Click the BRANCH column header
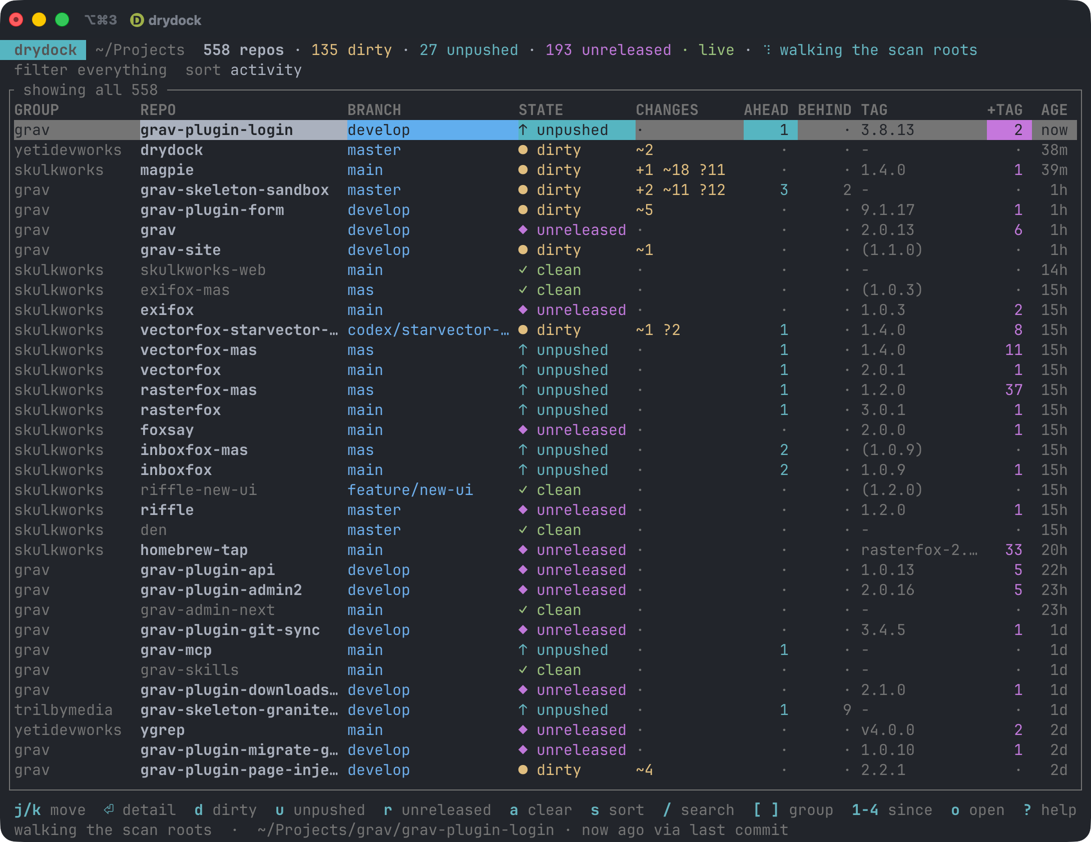Image resolution: width=1091 pixels, height=842 pixels. tap(374, 110)
